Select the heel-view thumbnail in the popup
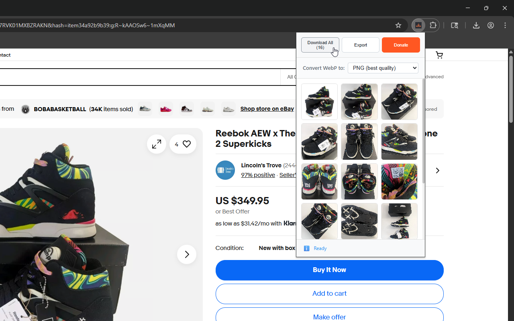Screen dimensions: 514x321 (x=320, y=181)
